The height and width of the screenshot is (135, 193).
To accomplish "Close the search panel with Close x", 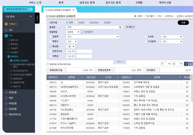I will 119,62.
